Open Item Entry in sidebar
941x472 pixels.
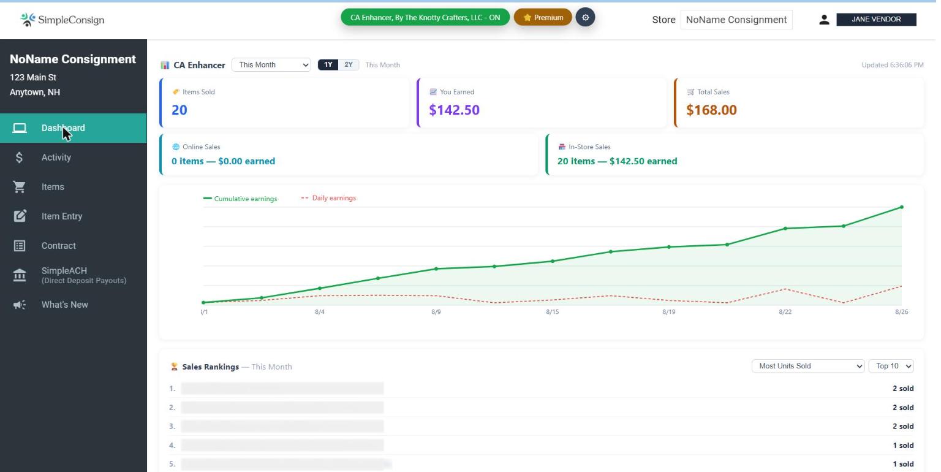[x=74, y=216]
